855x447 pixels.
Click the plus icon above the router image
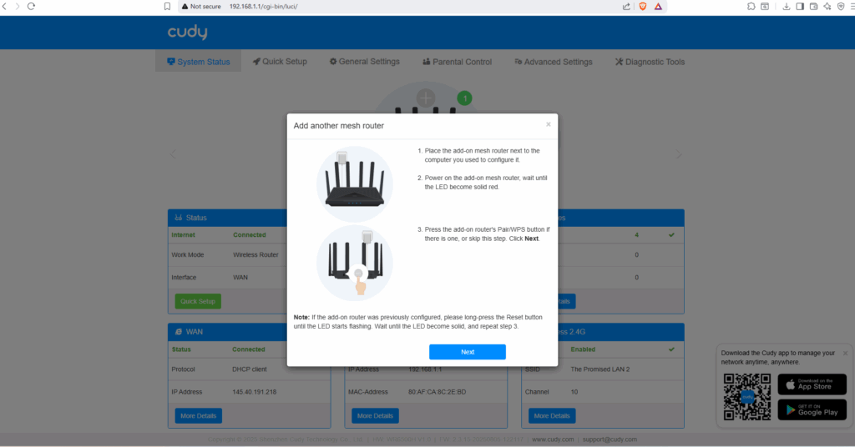click(x=425, y=98)
